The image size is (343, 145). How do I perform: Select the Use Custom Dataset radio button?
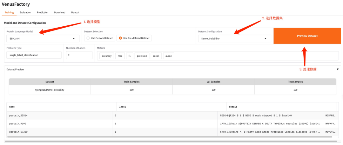tap(88, 38)
